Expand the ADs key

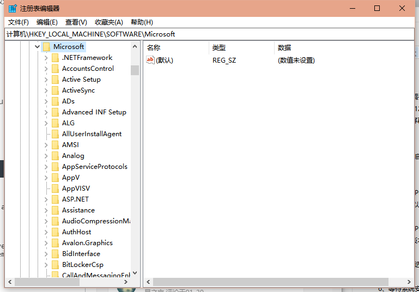pos(46,101)
